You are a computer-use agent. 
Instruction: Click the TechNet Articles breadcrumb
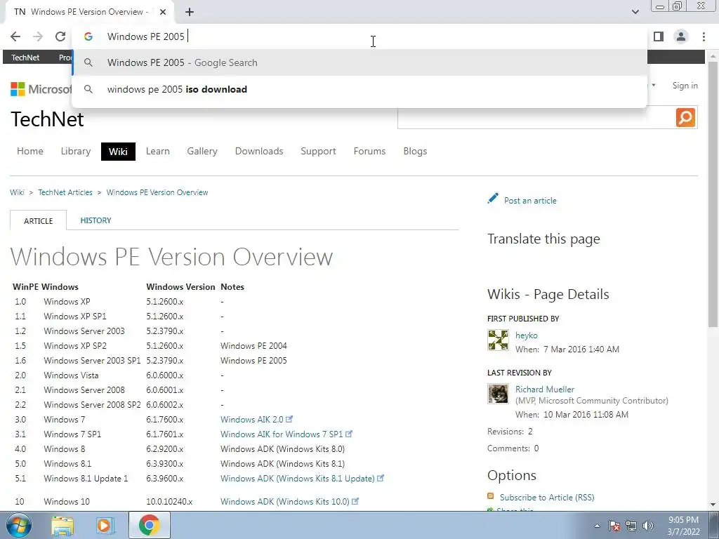pyautogui.click(x=65, y=192)
